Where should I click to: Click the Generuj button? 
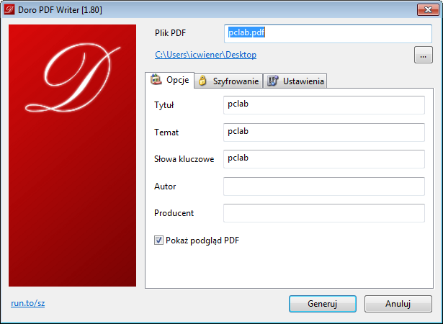tap(323, 304)
